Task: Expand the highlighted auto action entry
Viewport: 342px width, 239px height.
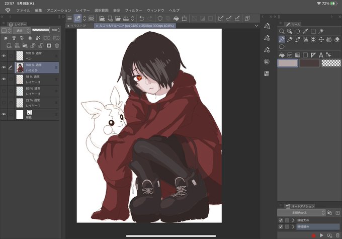Action: click(x=293, y=227)
